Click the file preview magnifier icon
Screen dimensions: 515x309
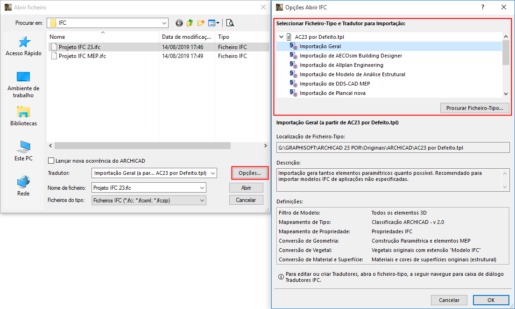(x=230, y=23)
